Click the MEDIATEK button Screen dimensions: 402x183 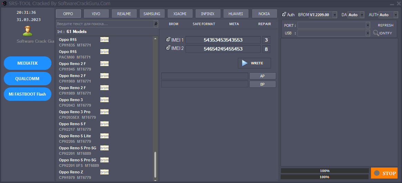(x=28, y=63)
